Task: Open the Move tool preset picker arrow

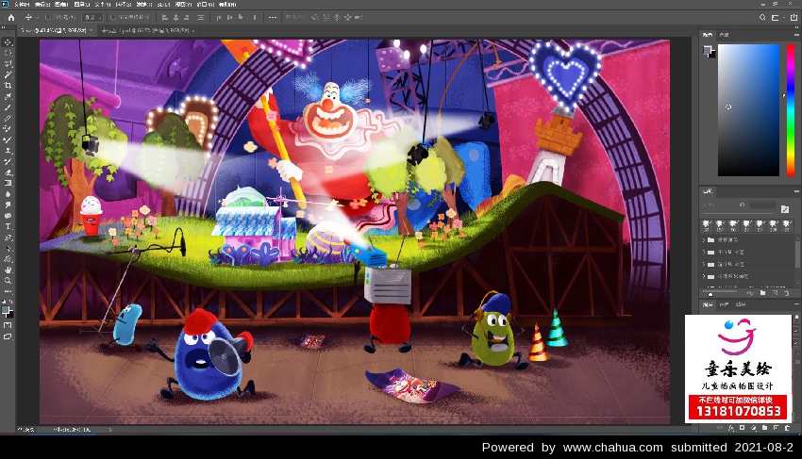Action: pyautogui.click(x=37, y=17)
